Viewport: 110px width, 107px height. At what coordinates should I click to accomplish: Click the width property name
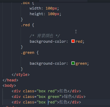point(35,8)
